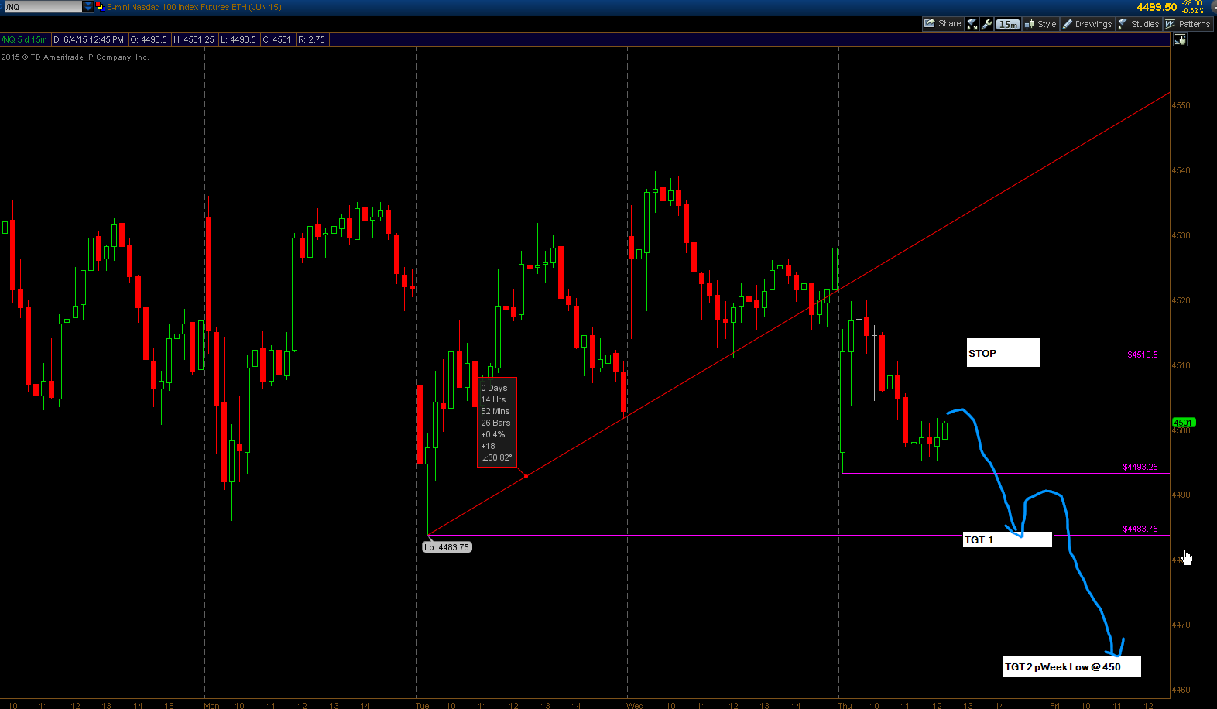The image size is (1217, 709).
Task: Click the Wed label on the time axis
Action: (635, 705)
